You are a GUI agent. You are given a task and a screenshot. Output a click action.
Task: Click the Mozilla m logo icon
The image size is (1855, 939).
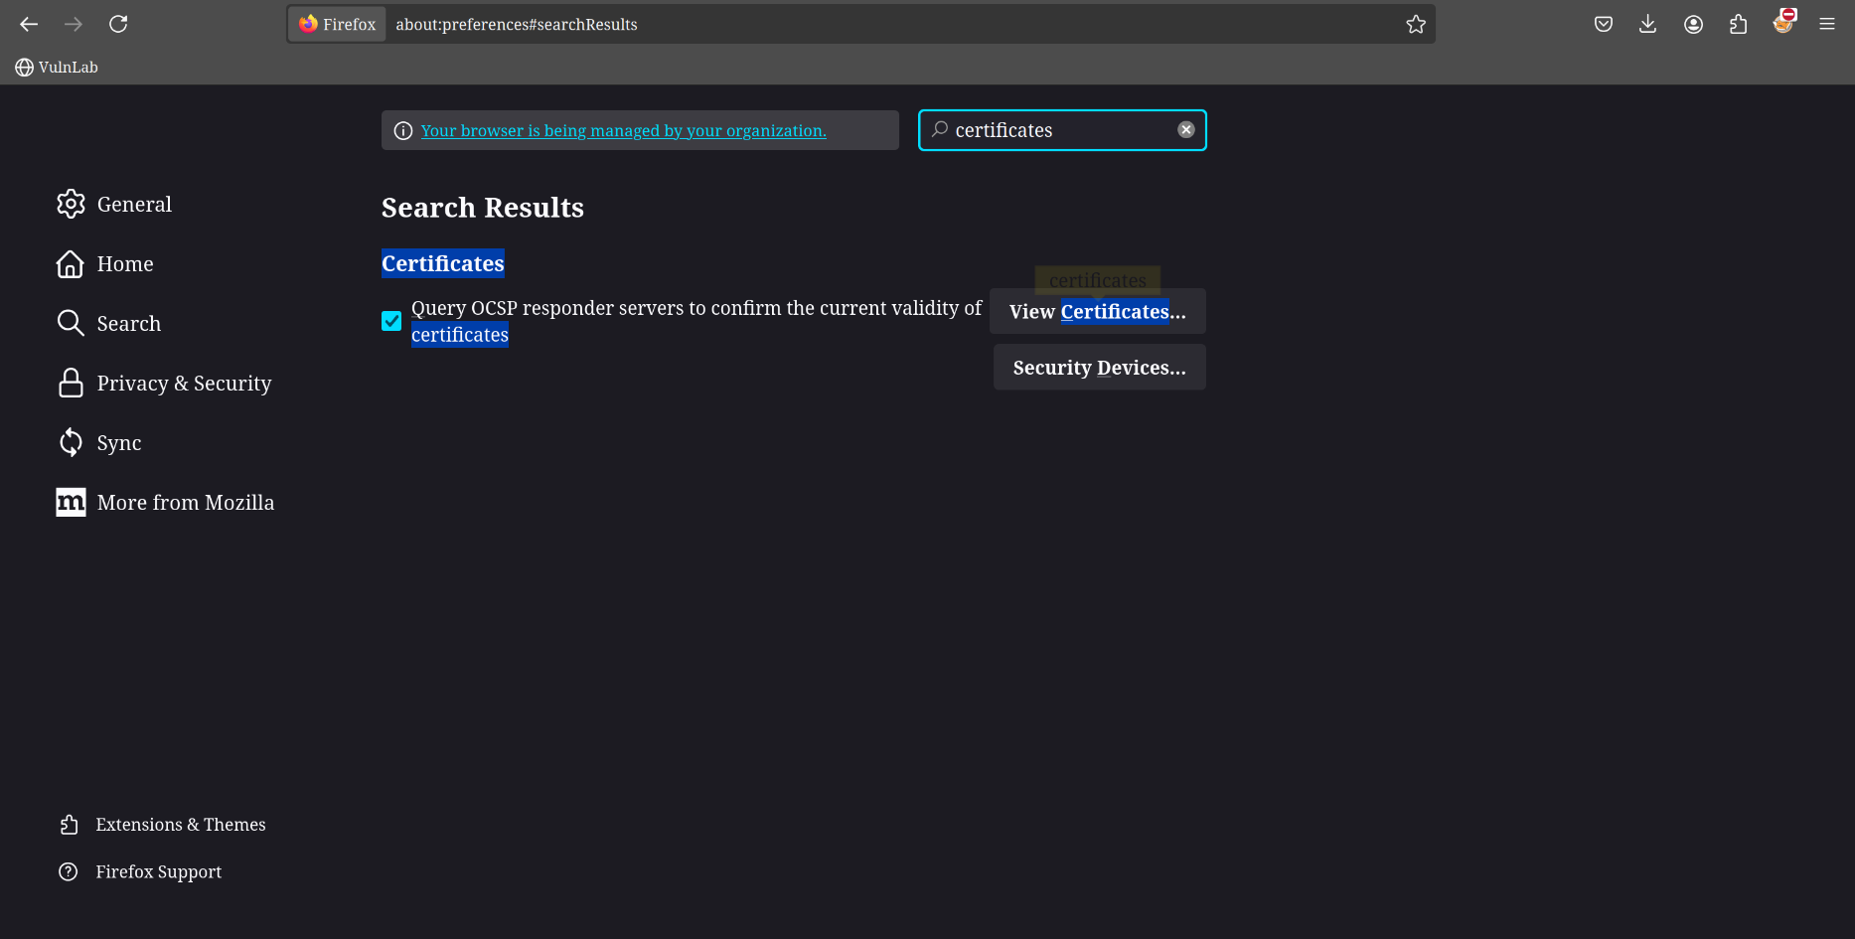pyautogui.click(x=71, y=502)
